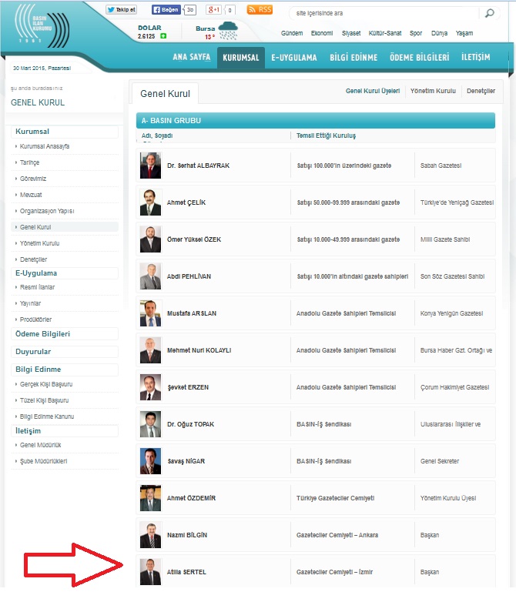Select Dr. Serhat ALBAYRAK's member photo
This screenshot has height=602, width=516.
[150, 166]
